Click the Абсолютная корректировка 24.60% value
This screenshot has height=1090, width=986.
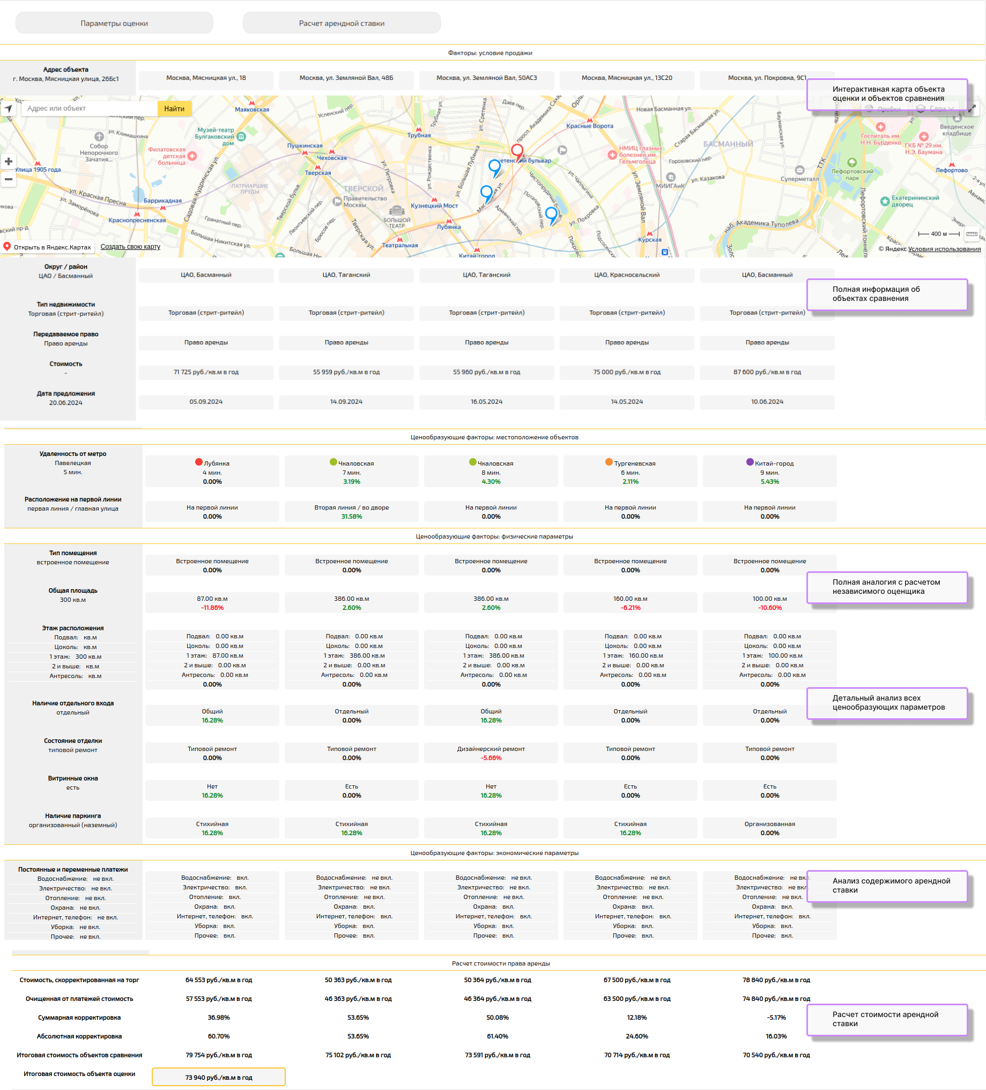pyautogui.click(x=637, y=1036)
